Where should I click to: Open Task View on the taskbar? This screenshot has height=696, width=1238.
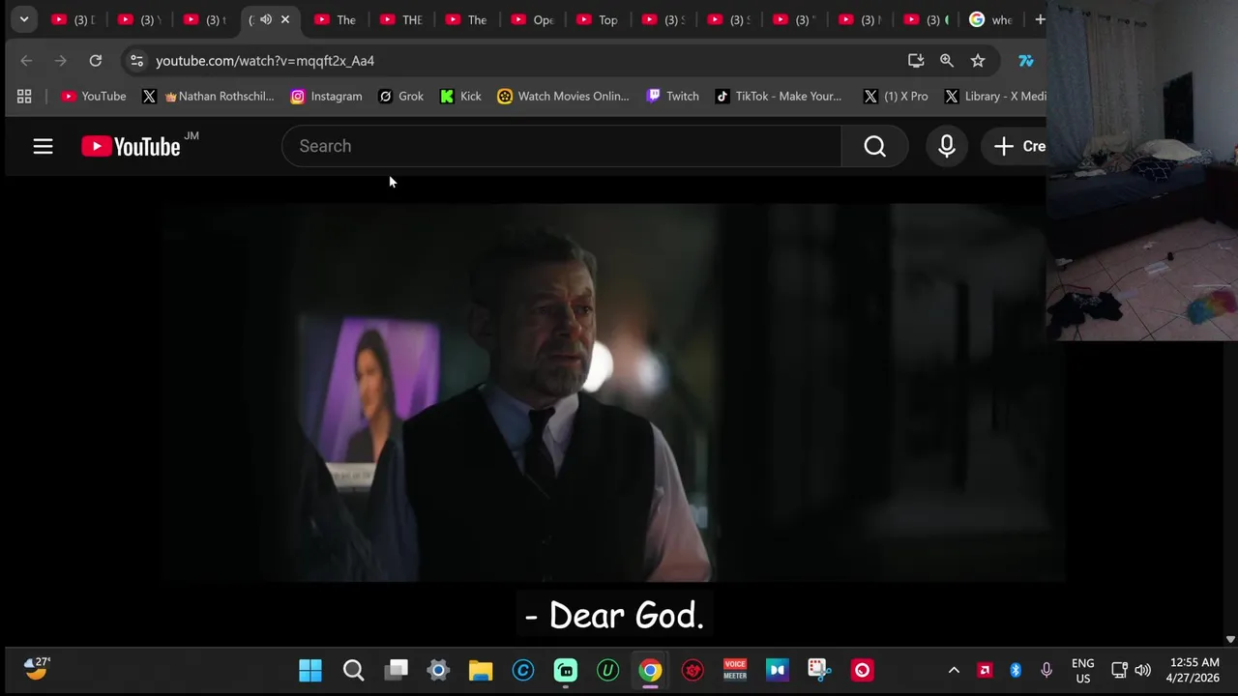coord(397,670)
